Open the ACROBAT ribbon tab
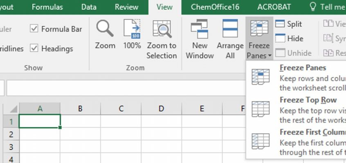 [274, 7]
